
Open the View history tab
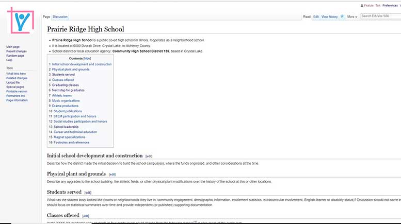(329, 16)
